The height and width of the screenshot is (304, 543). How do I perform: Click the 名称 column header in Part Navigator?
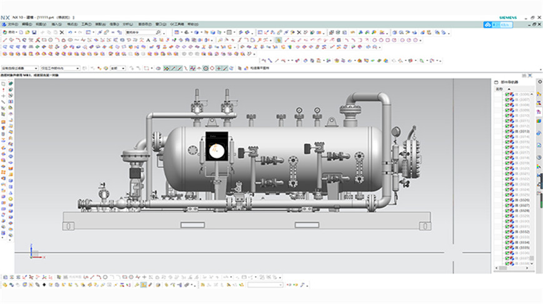(x=499, y=88)
